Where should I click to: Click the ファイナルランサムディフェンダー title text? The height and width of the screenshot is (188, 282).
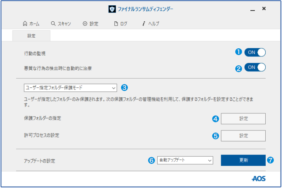(x=145, y=9)
